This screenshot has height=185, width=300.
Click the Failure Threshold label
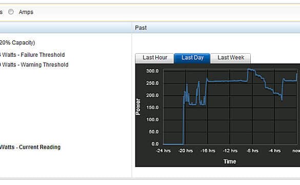point(32,55)
